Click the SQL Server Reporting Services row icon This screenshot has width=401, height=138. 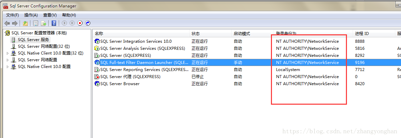(x=97, y=70)
